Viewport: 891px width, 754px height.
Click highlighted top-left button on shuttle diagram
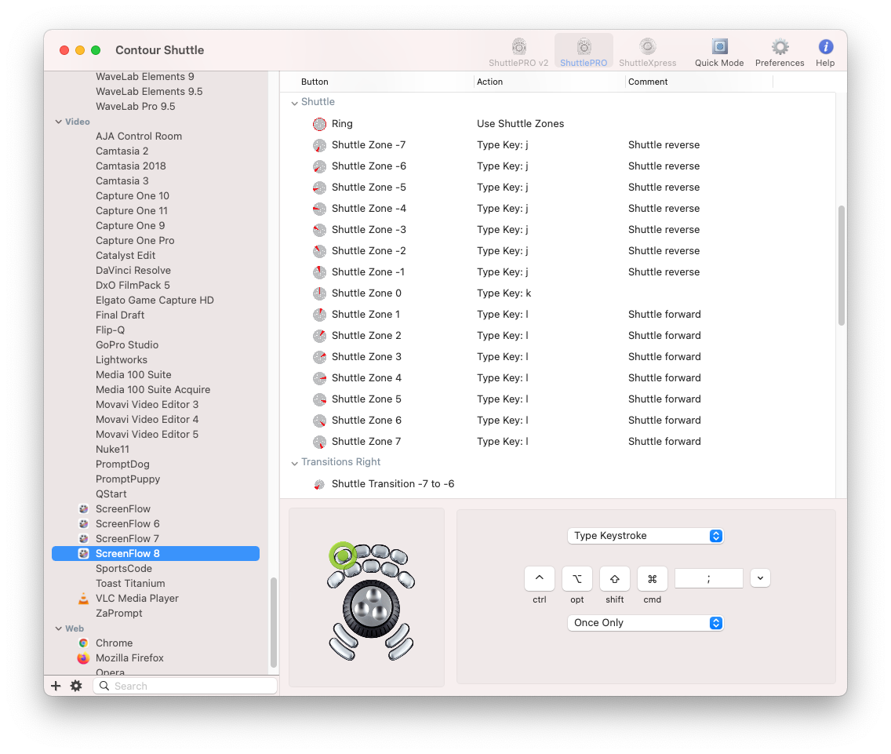(342, 555)
